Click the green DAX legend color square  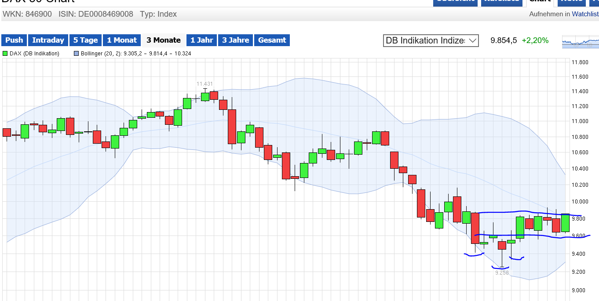(x=5, y=54)
